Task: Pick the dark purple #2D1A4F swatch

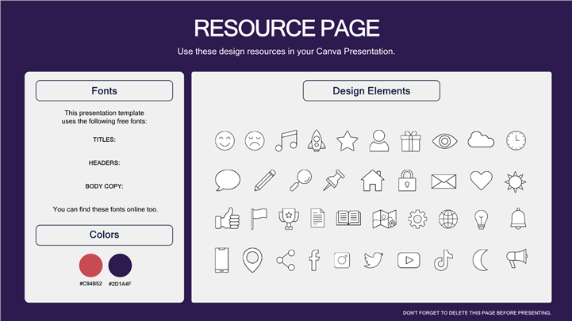Action: tap(120, 265)
